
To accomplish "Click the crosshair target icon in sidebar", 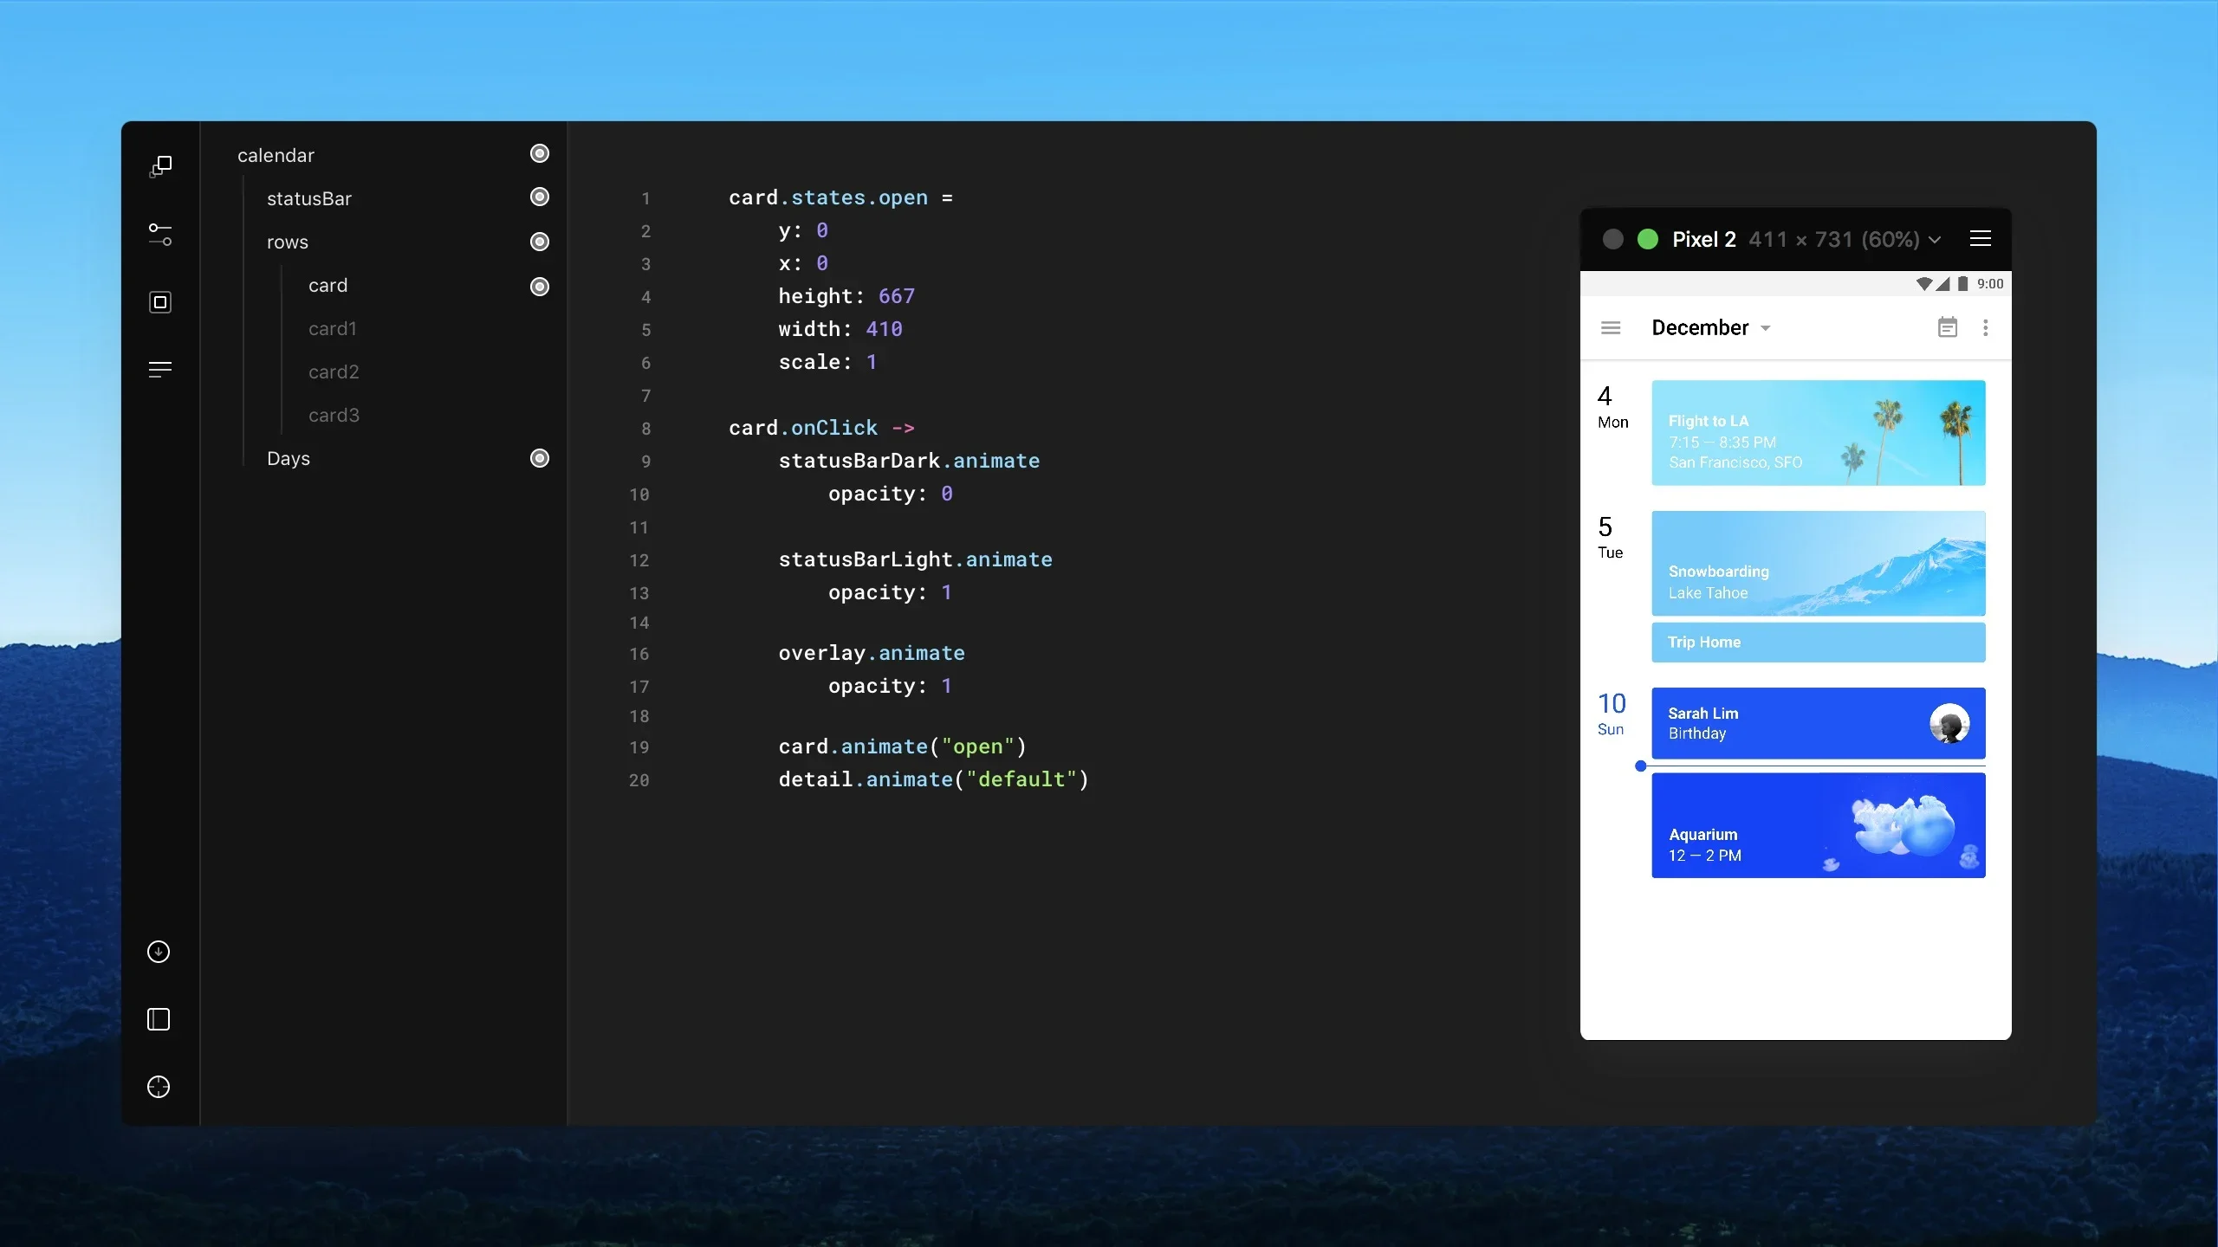I will 159,1087.
